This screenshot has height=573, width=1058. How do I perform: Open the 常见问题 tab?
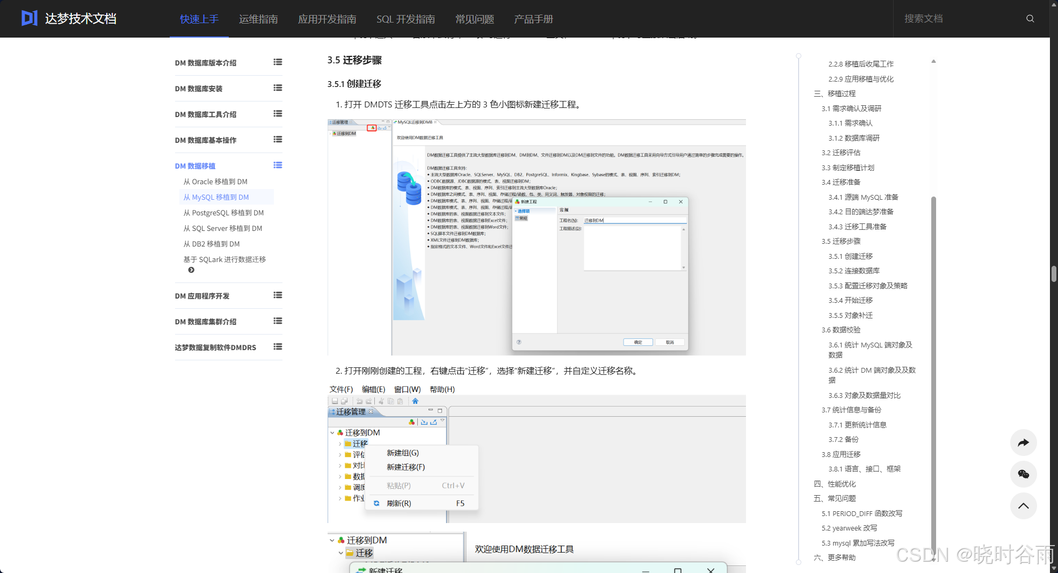[x=475, y=19]
